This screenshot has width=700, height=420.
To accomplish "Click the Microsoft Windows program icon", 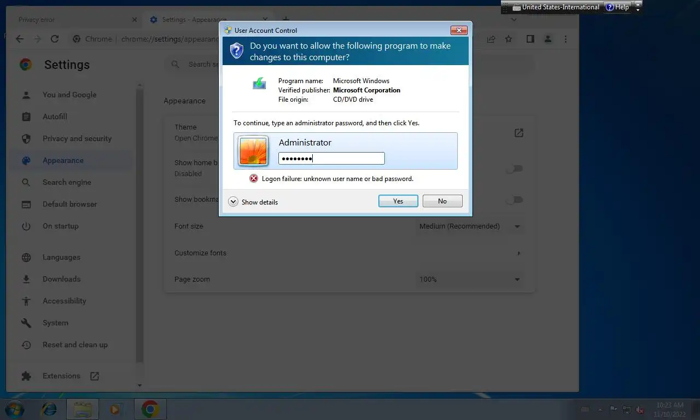I will coord(259,83).
